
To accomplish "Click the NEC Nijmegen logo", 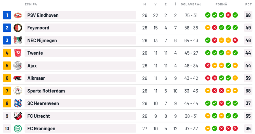I will [18, 40].
